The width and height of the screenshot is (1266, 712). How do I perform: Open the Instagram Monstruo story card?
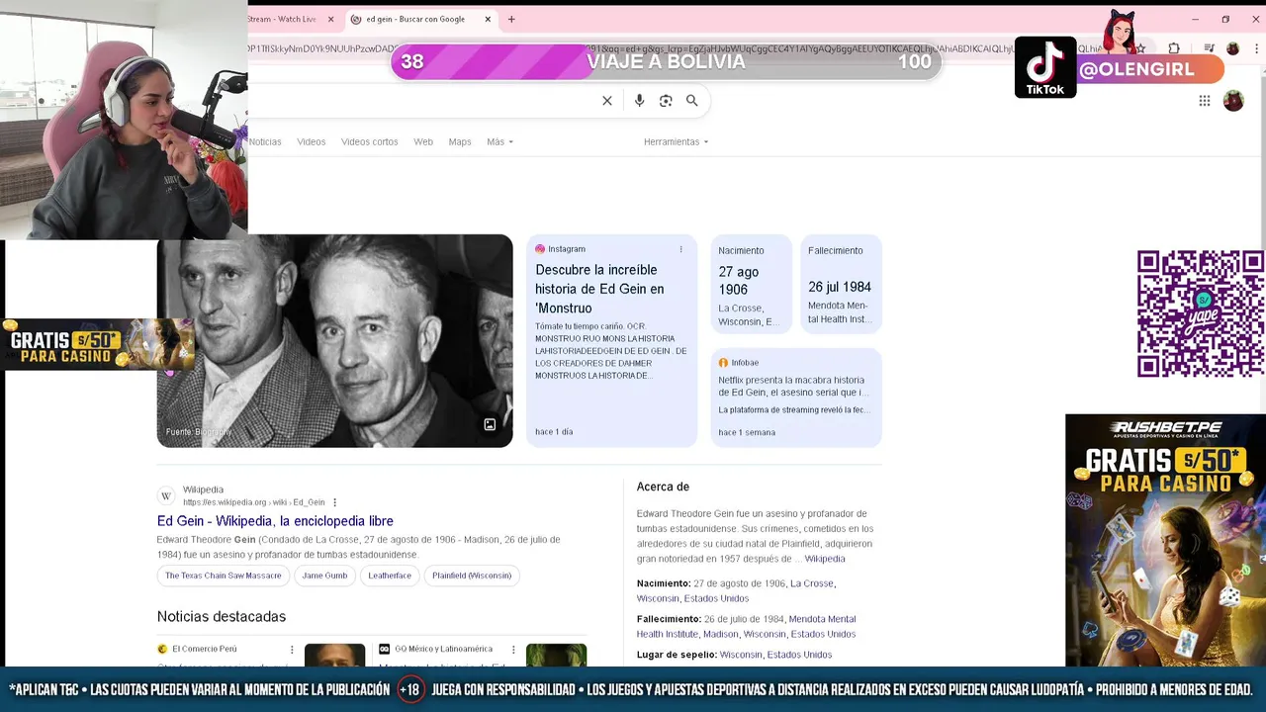611,341
